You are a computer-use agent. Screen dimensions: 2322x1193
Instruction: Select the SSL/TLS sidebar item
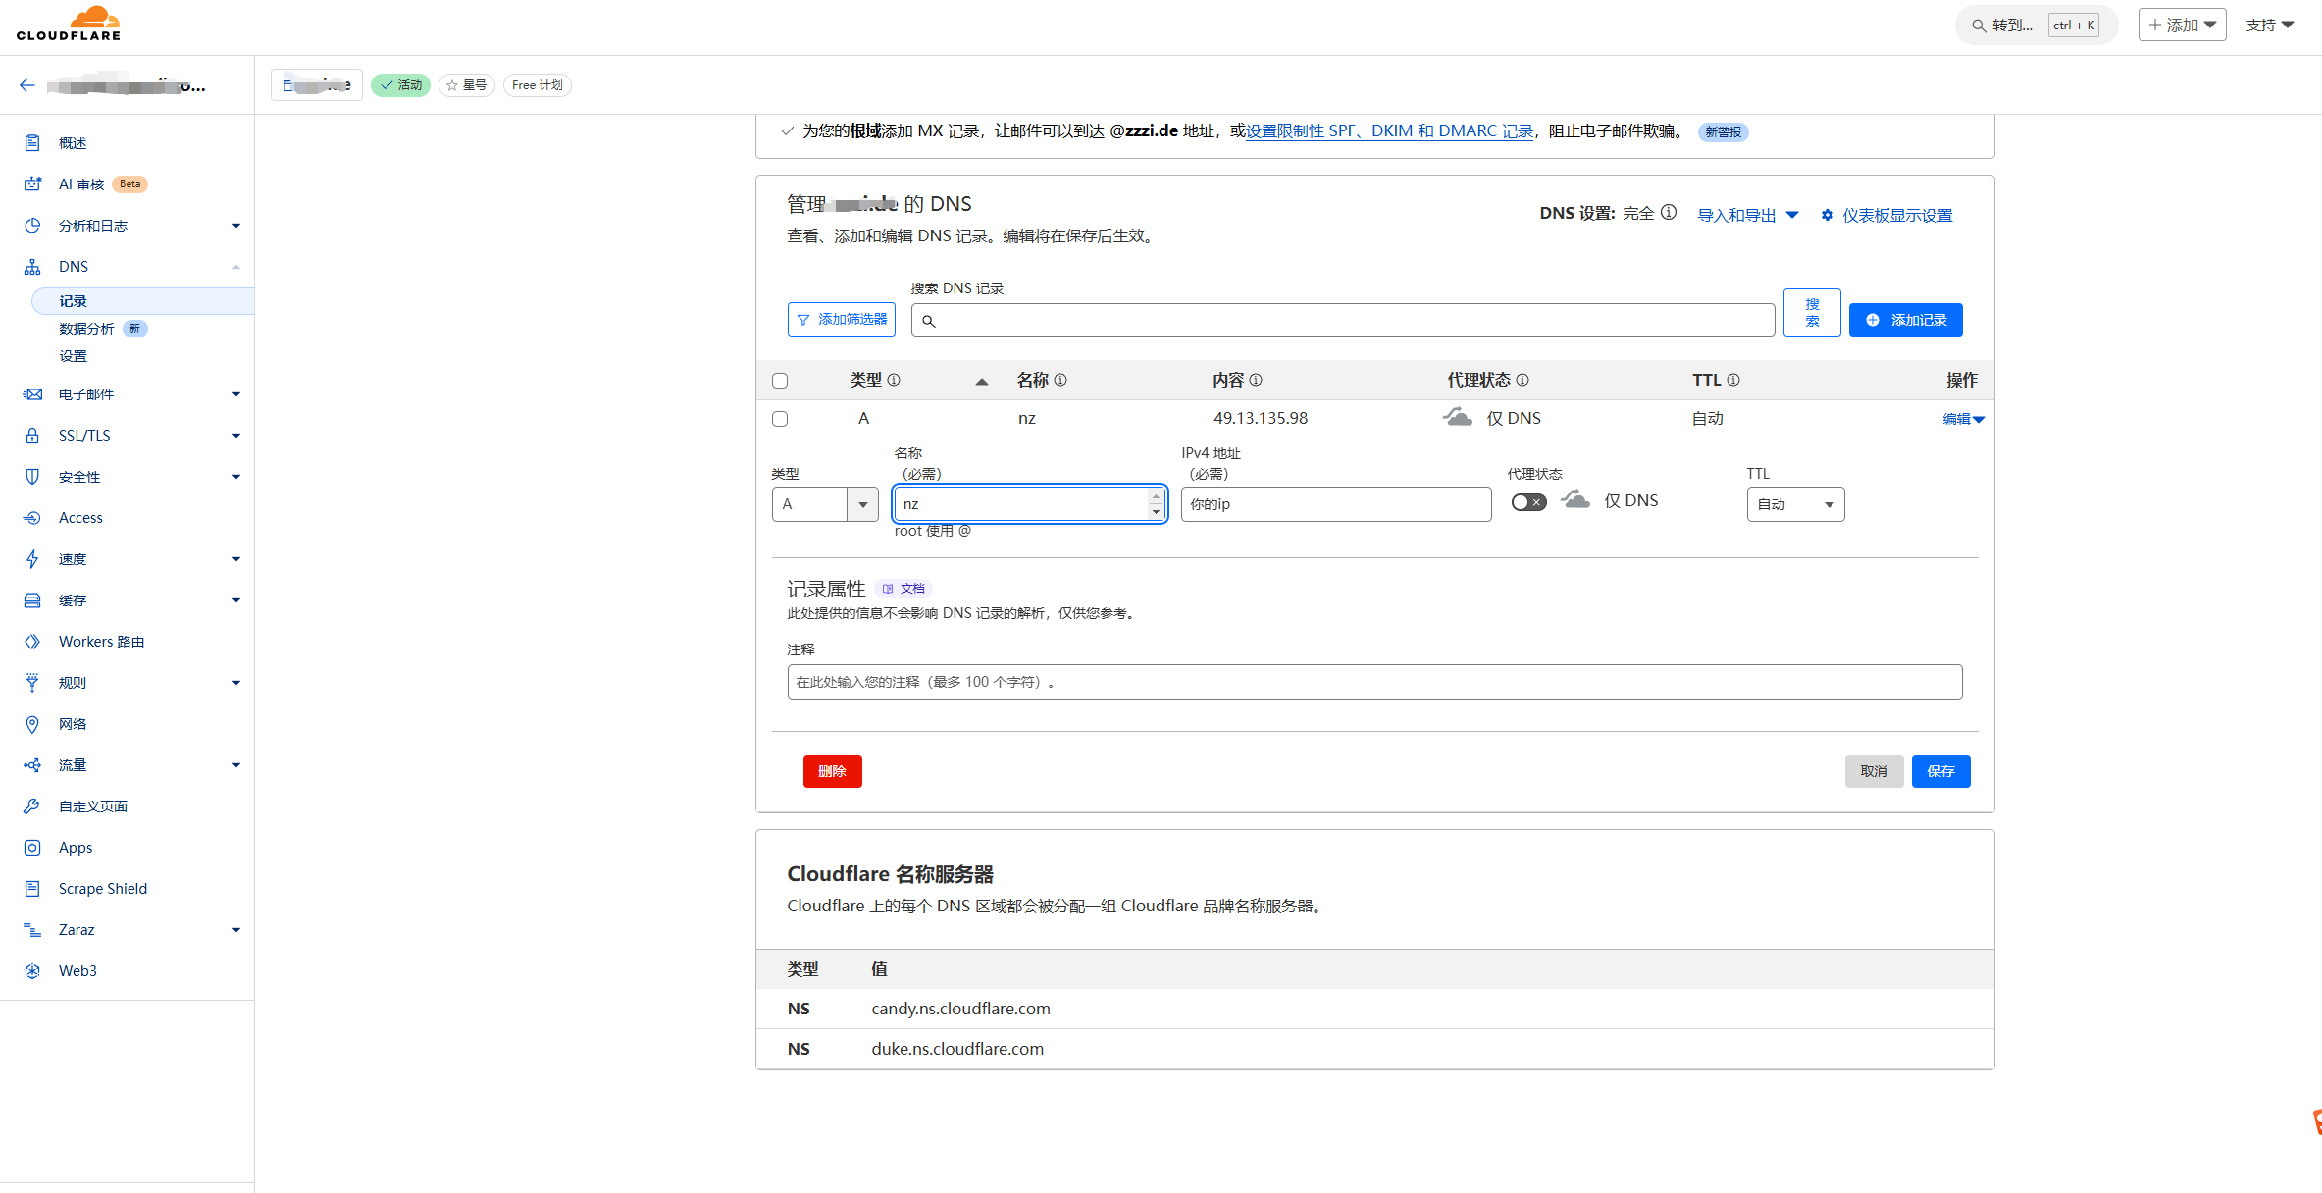pos(84,436)
